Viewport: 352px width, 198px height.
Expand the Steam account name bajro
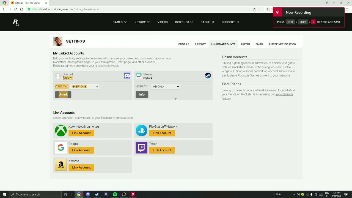[x=148, y=78]
